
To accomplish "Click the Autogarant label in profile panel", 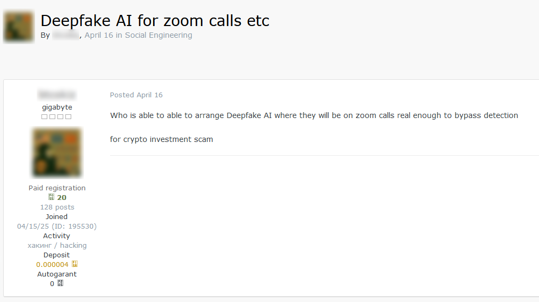I will 57,274.
